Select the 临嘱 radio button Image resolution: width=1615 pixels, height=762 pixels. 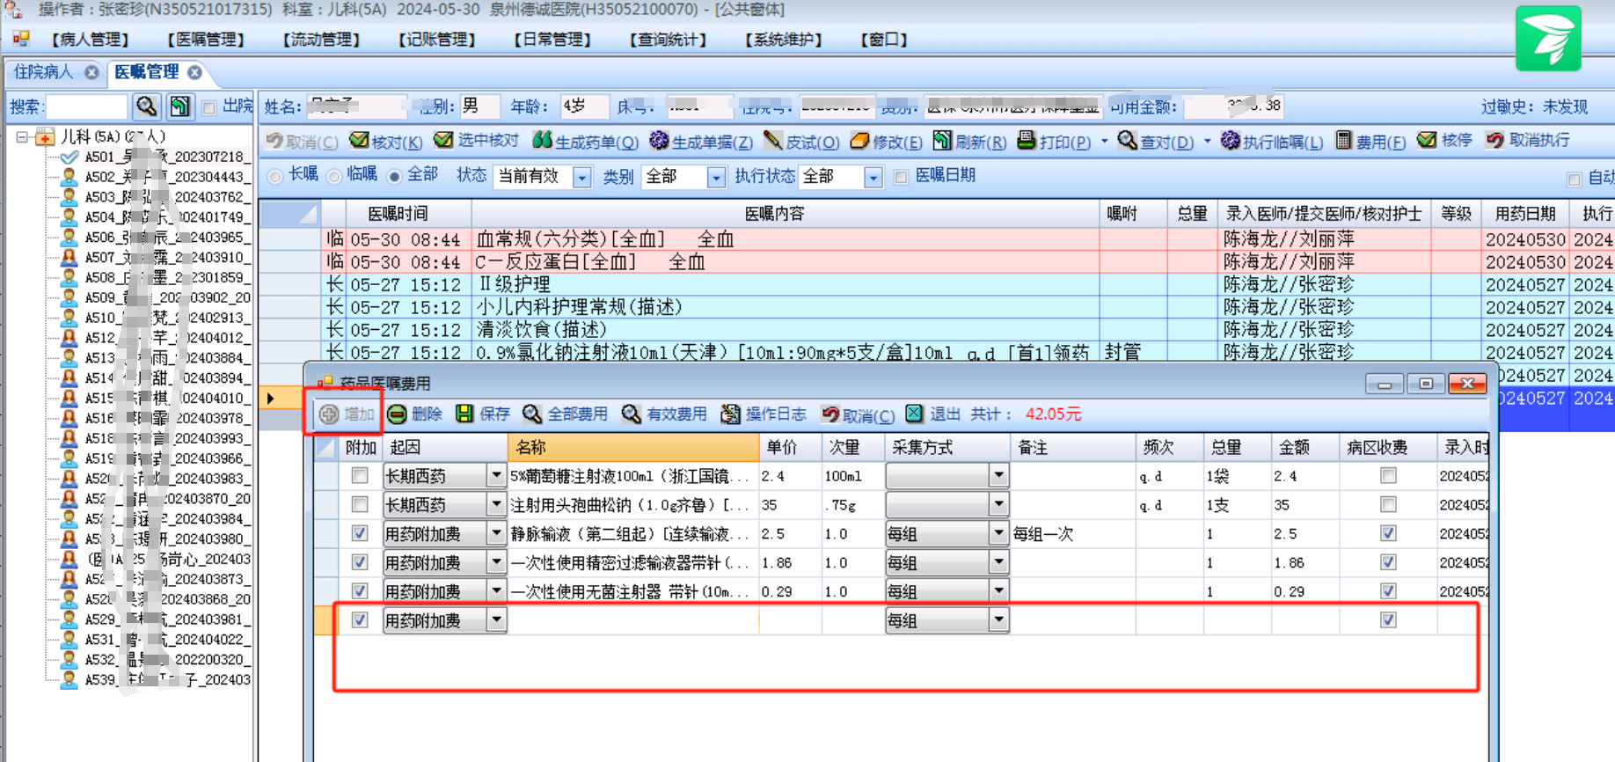(334, 176)
